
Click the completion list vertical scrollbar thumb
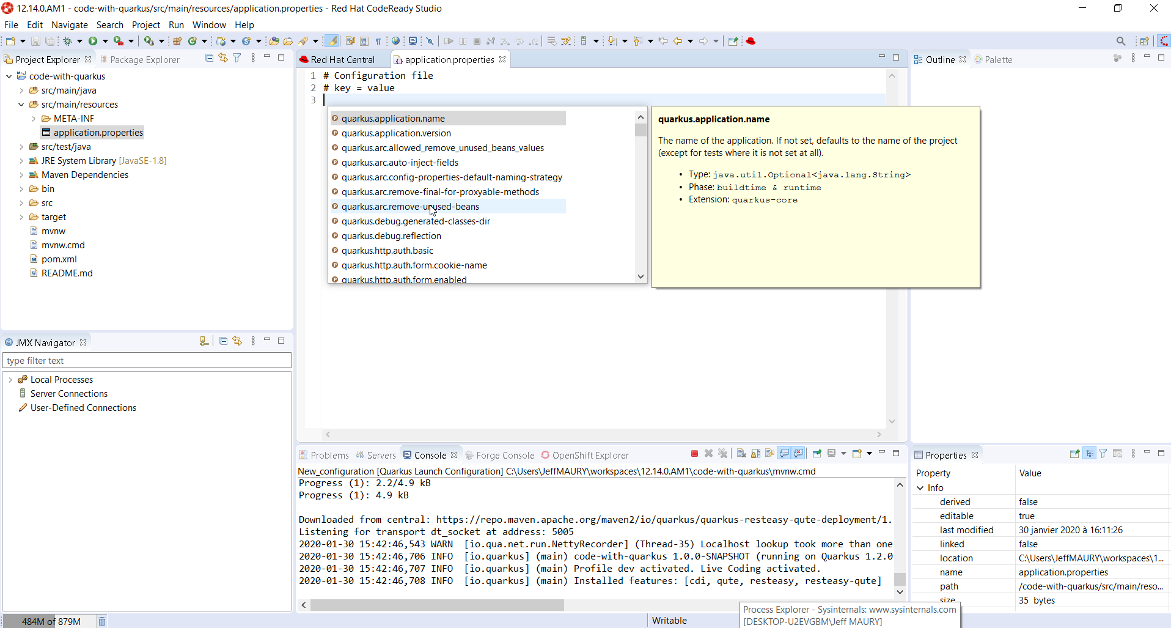(641, 130)
